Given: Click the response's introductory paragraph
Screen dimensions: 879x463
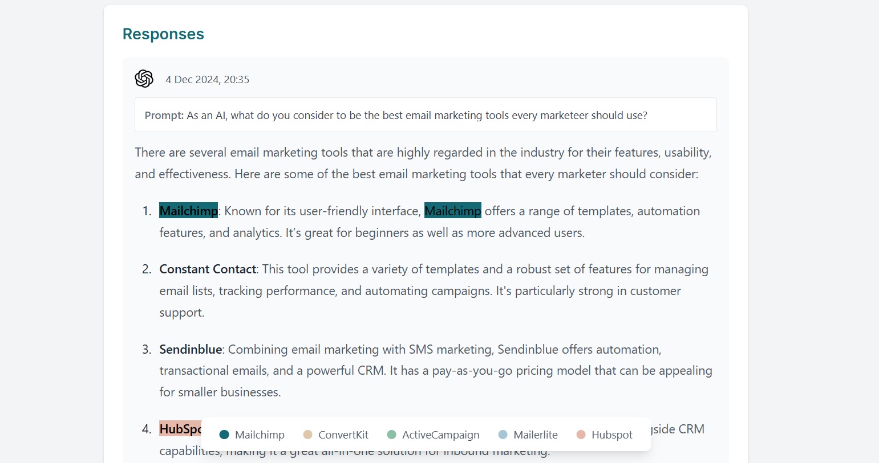Looking at the screenshot, I should 423,163.
